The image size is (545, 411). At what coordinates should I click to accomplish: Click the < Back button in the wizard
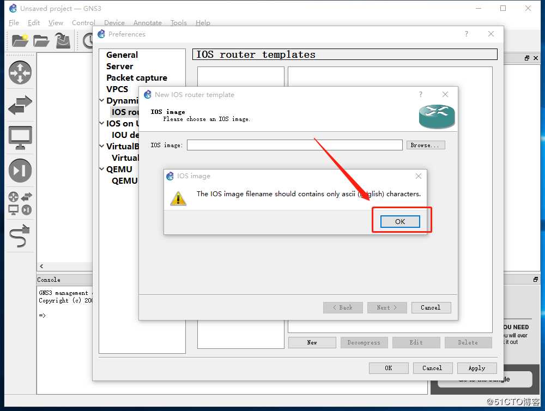coord(343,307)
